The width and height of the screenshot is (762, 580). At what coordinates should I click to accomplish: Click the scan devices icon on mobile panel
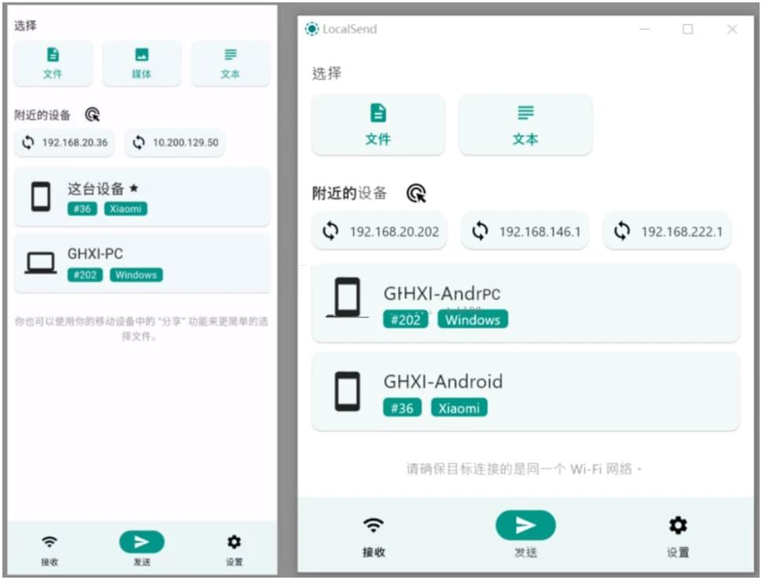93,115
